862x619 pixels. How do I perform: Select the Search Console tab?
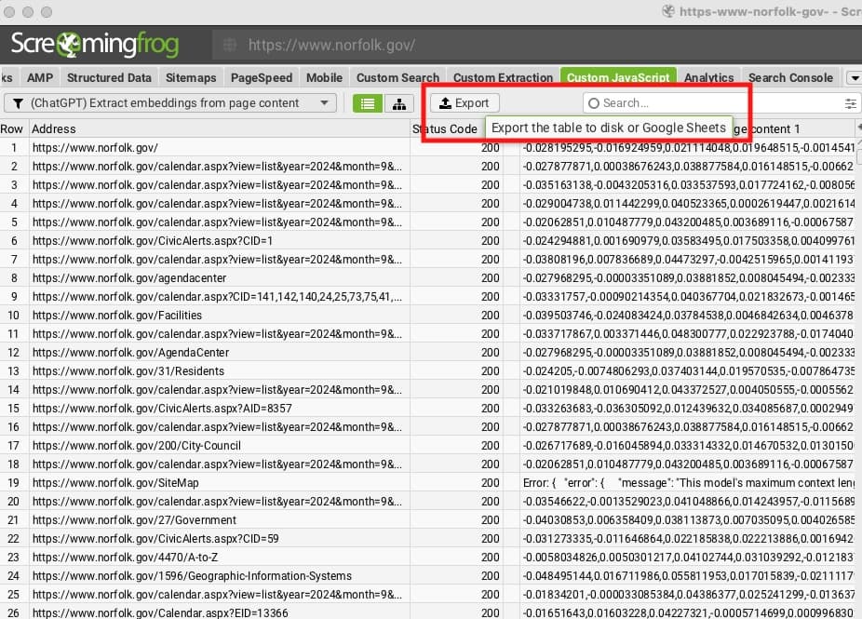(790, 77)
